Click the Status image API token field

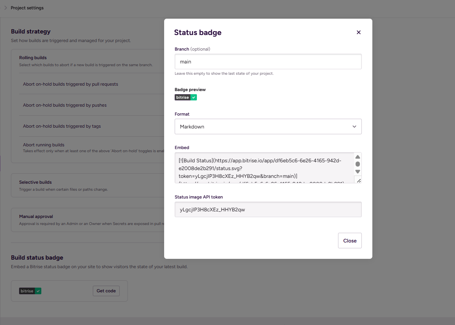point(268,209)
